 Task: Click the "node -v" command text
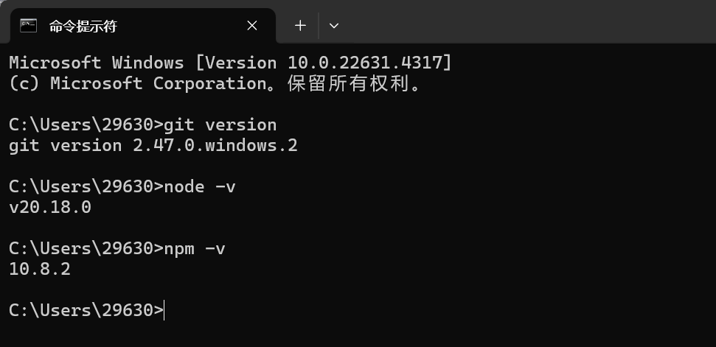(199, 186)
